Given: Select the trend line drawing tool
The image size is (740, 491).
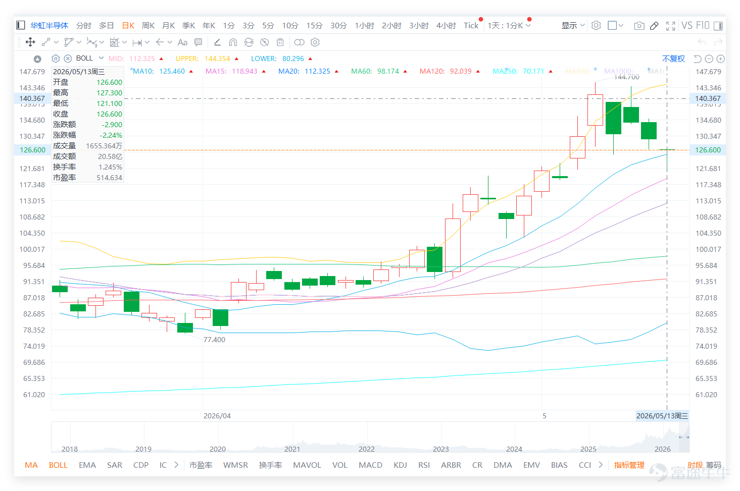Looking at the screenshot, I should point(45,42).
